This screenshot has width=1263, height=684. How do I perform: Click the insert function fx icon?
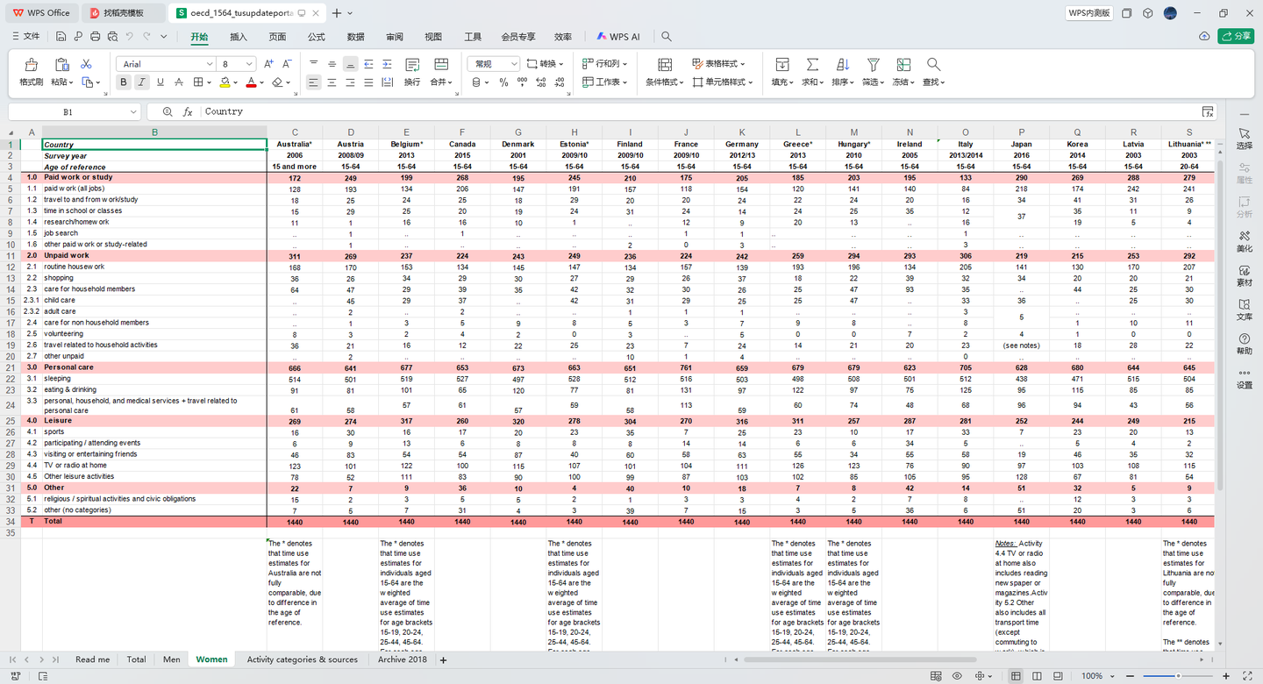click(x=188, y=111)
